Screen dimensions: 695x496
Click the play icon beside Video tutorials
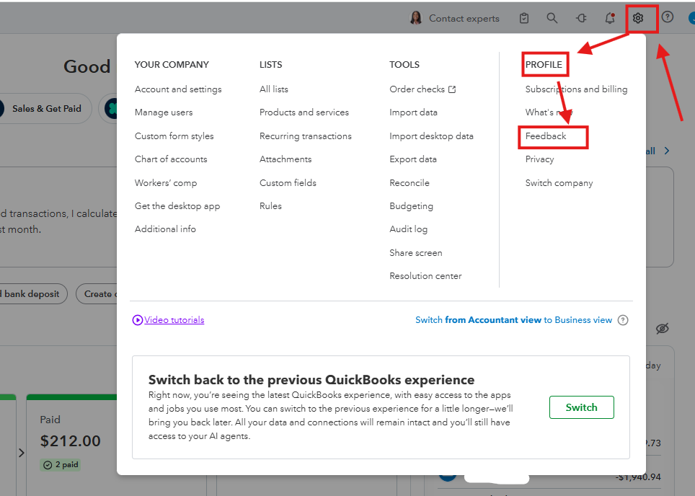coord(138,320)
